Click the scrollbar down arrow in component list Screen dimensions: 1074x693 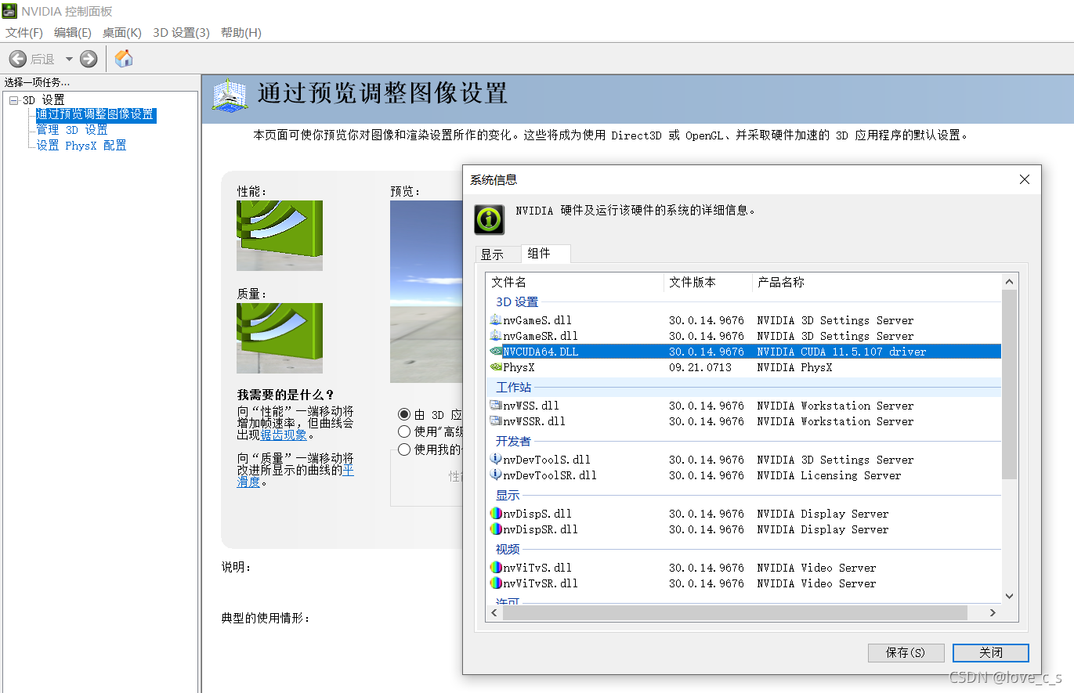click(x=1009, y=596)
